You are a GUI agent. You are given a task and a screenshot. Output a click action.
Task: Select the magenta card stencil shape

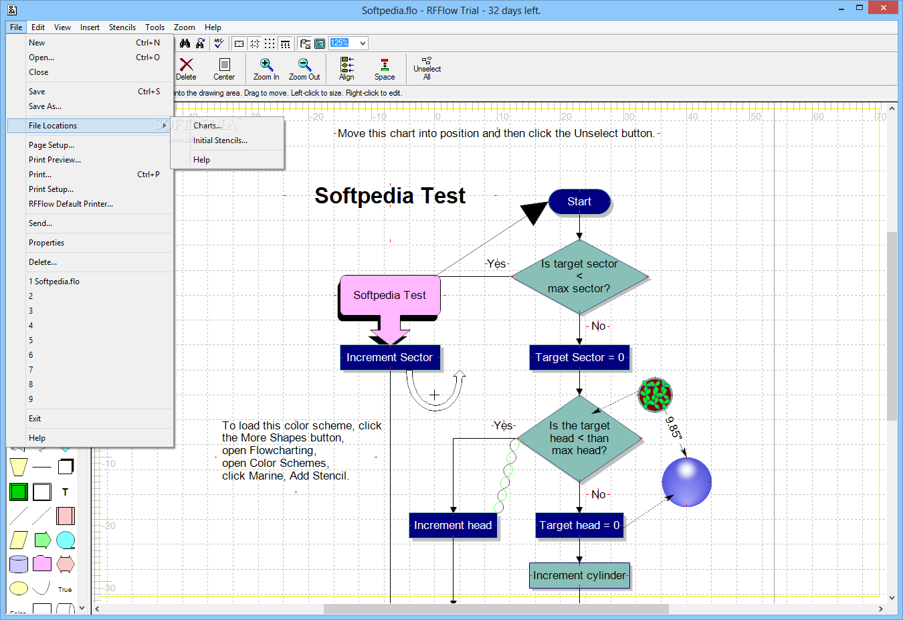click(42, 564)
